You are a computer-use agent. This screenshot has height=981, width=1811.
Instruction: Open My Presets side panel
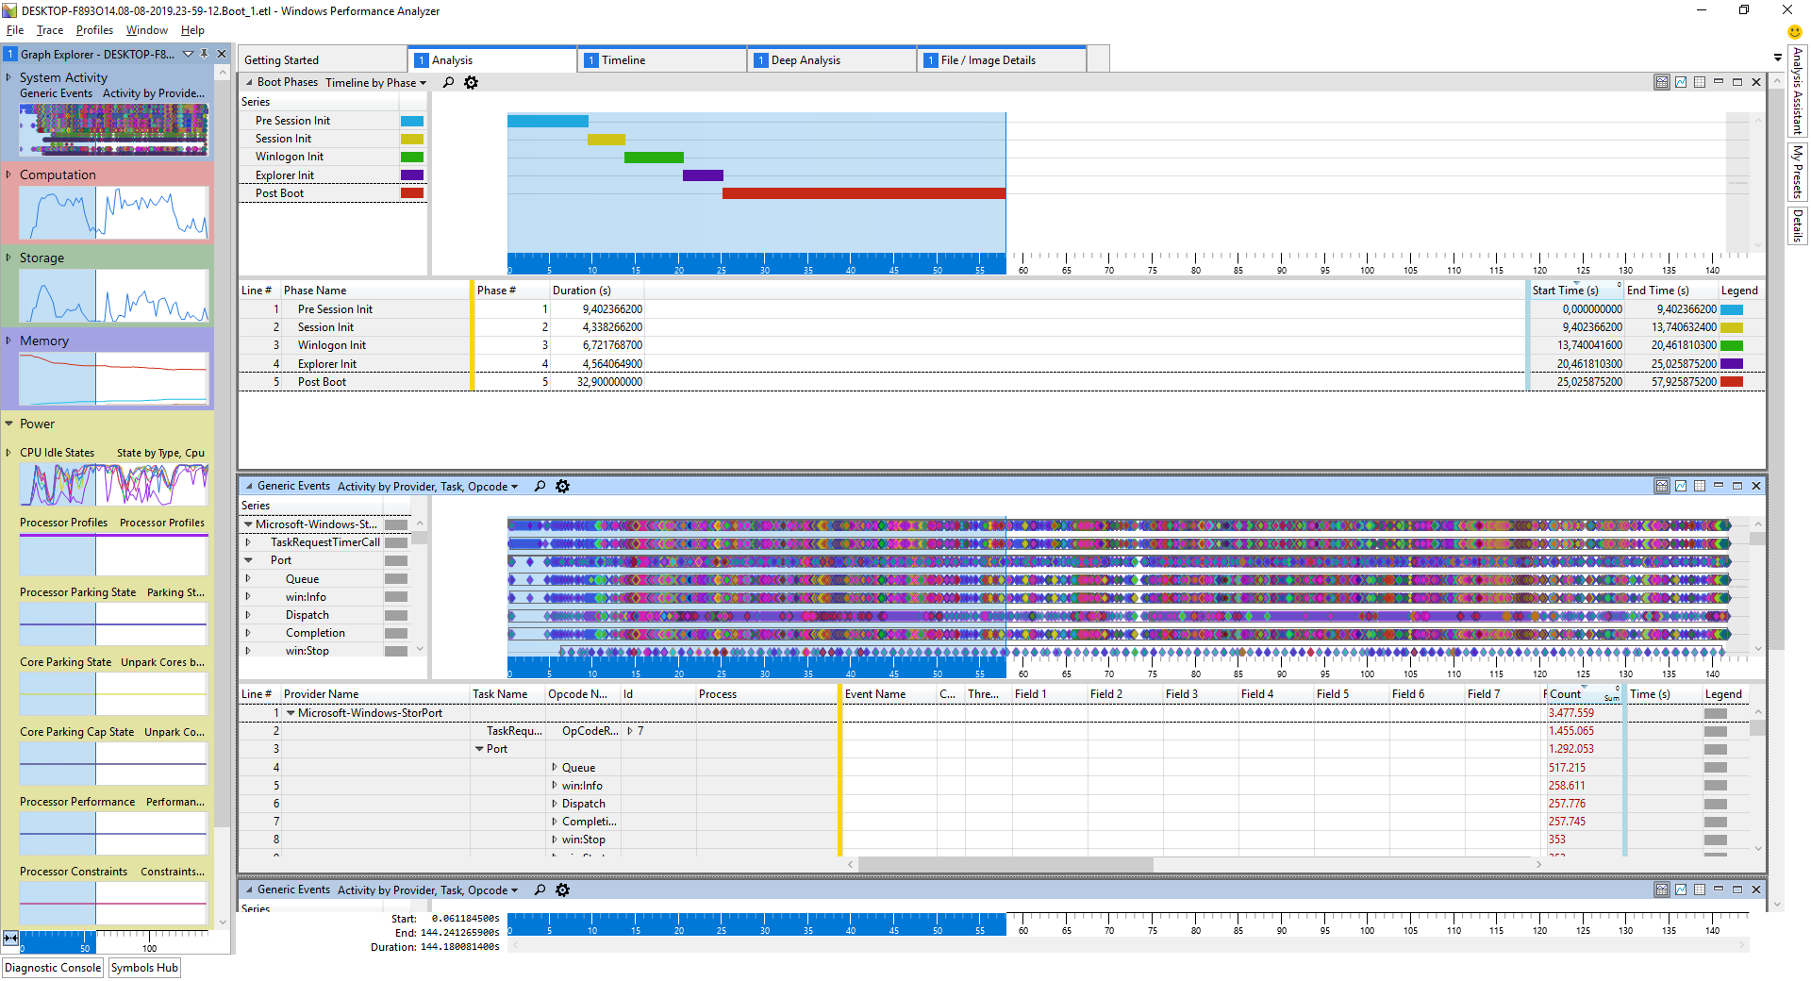[1798, 172]
